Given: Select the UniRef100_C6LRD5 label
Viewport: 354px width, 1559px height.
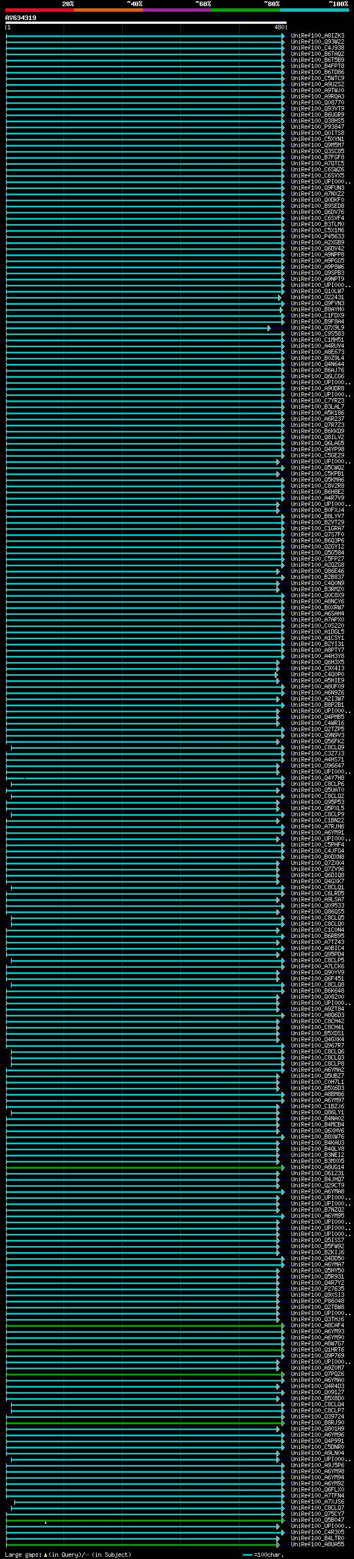Looking at the screenshot, I should 317,893.
